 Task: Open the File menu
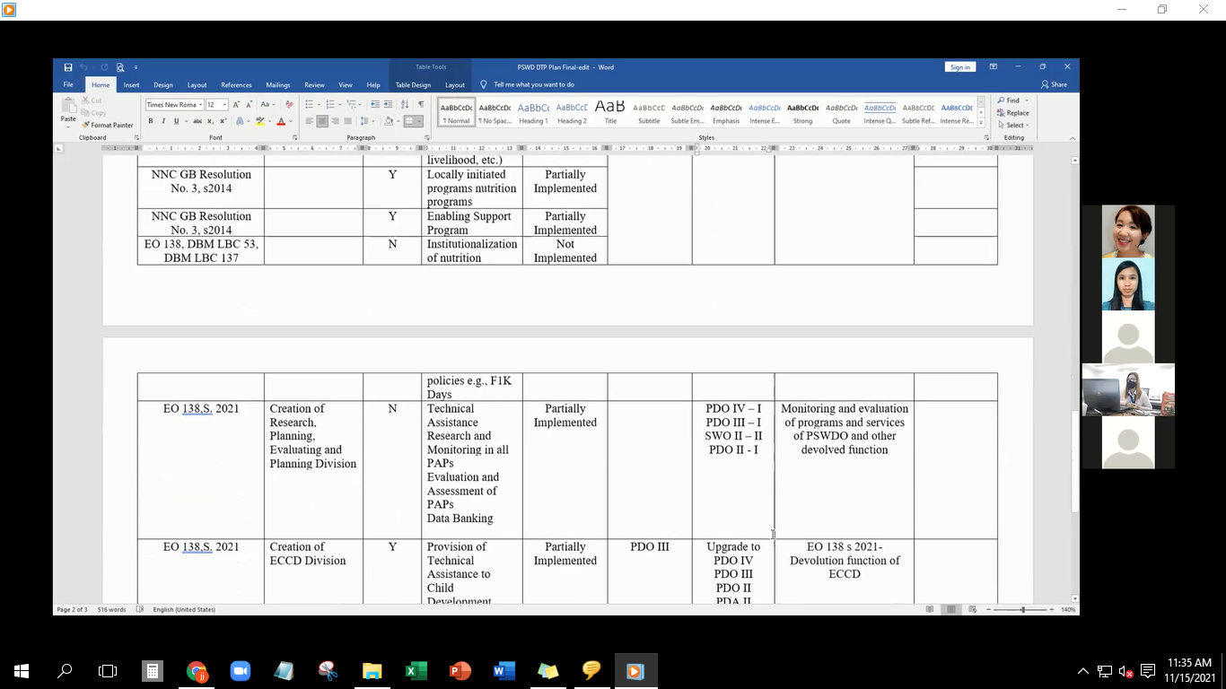(x=68, y=85)
